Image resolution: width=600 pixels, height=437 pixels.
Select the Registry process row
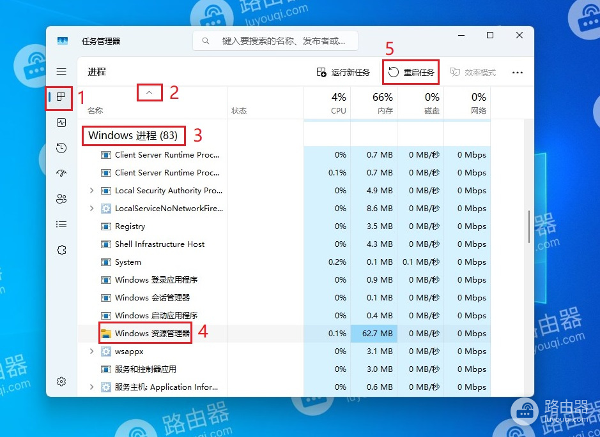(x=284, y=226)
